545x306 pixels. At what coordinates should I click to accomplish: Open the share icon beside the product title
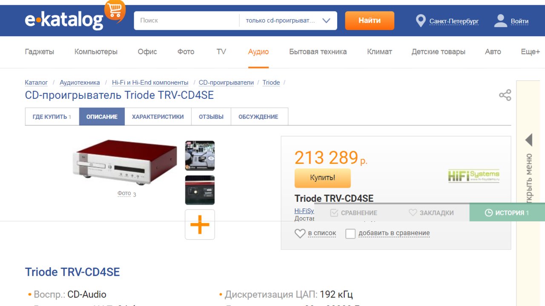[505, 95]
